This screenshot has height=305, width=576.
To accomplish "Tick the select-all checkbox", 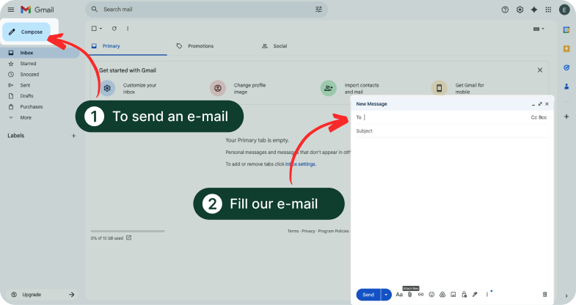I will 94,29.
